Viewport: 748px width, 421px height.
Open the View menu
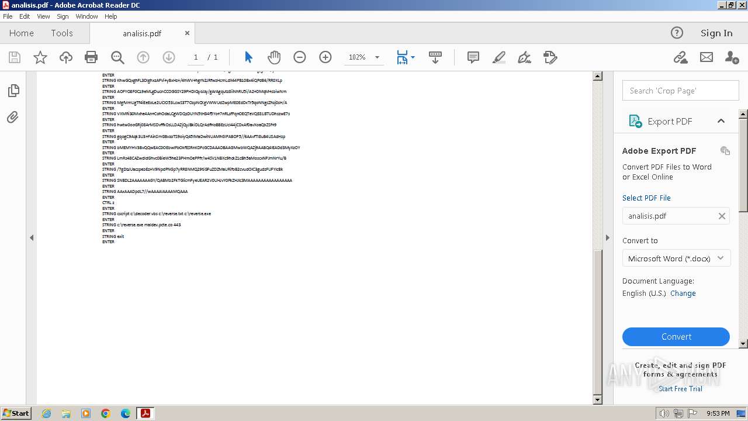[43, 16]
